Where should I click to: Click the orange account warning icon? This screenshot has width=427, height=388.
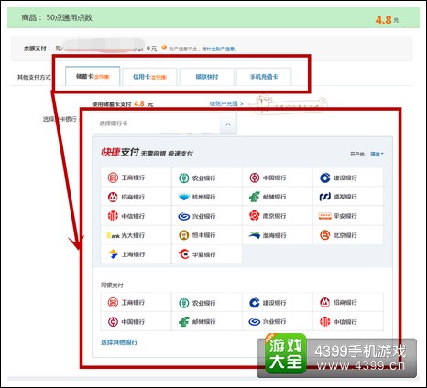164,48
